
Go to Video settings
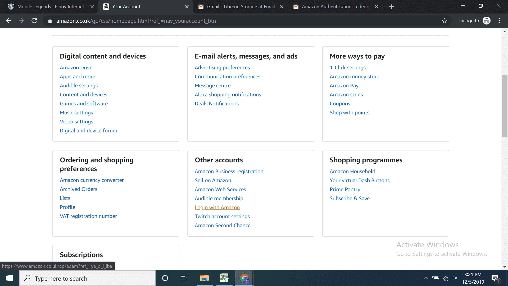(x=76, y=122)
